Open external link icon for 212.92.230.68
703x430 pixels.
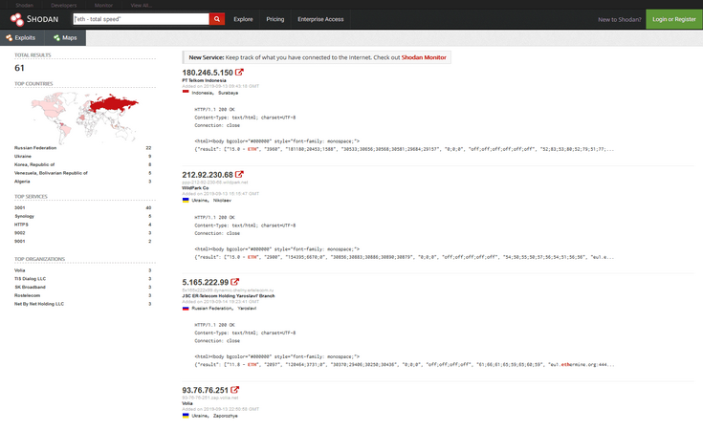click(239, 174)
